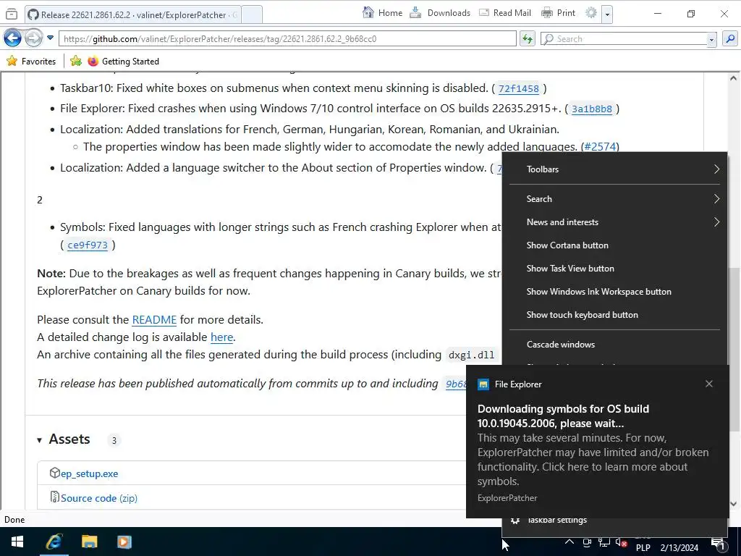
Task: Open the README link
Action: [154, 319]
